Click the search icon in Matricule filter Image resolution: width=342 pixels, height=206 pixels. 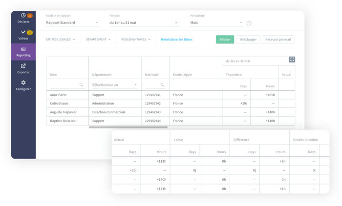pyautogui.click(x=162, y=85)
